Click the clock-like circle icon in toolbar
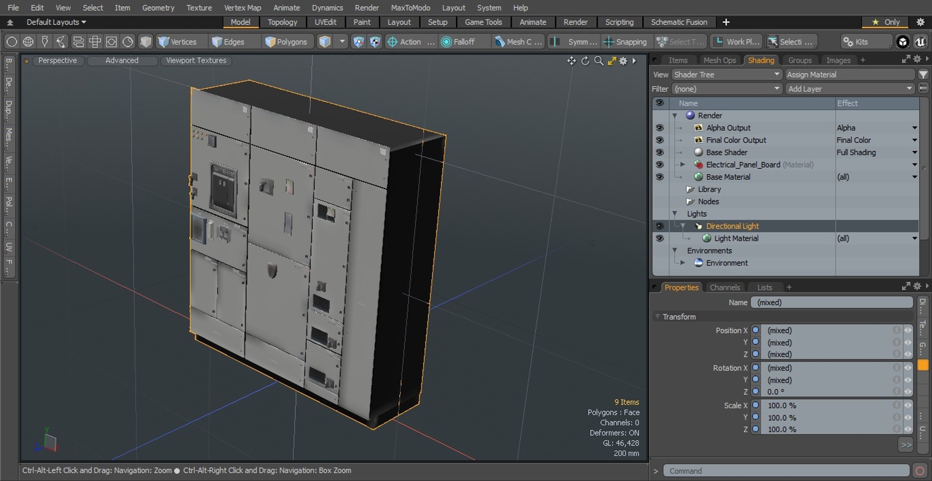 (x=128, y=42)
